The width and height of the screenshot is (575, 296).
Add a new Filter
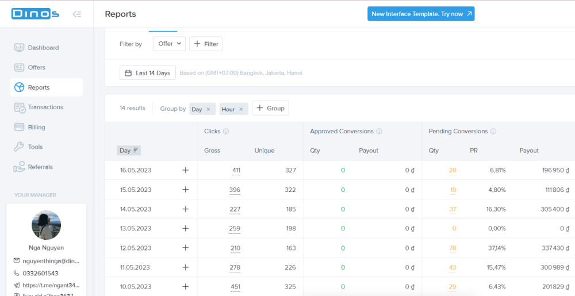[206, 44]
